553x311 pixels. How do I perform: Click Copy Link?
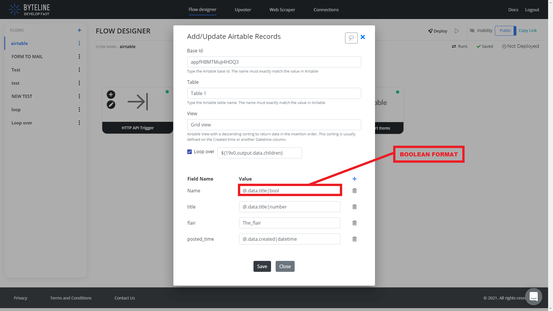[528, 31]
